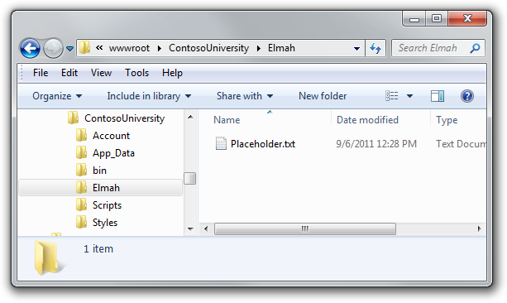The height and width of the screenshot is (303, 507).
Task: Open the view options dropdown arrow
Action: [409, 96]
